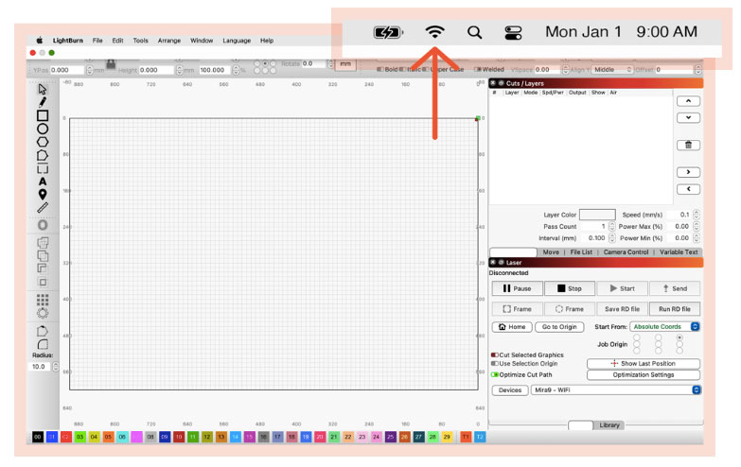Screen dimensions: 741x467
Task: Choose the Rectangle drawing tool
Action: tap(43, 115)
